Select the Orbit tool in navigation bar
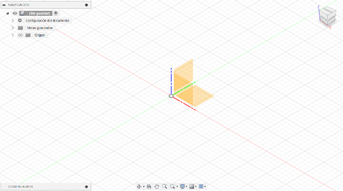The image size is (343, 191). (139, 186)
